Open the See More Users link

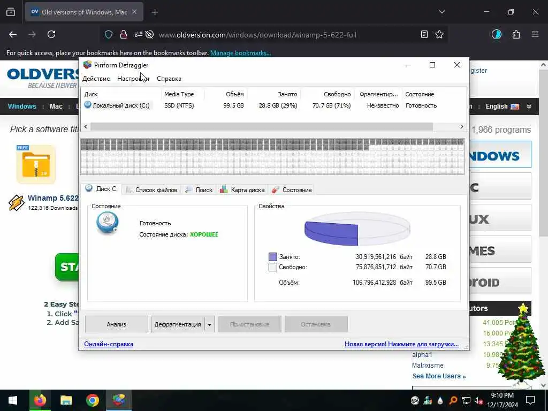(x=439, y=376)
